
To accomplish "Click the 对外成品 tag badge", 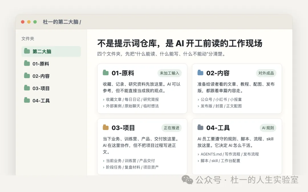I will click(x=266, y=73).
